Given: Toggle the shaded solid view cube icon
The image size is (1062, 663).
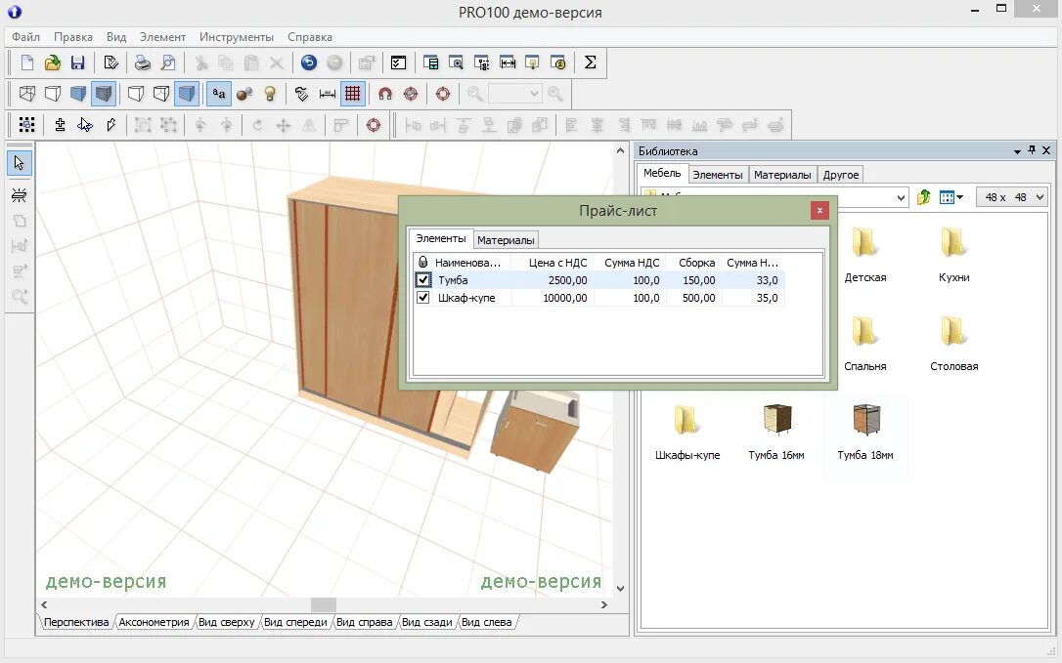Looking at the screenshot, I should [104, 94].
